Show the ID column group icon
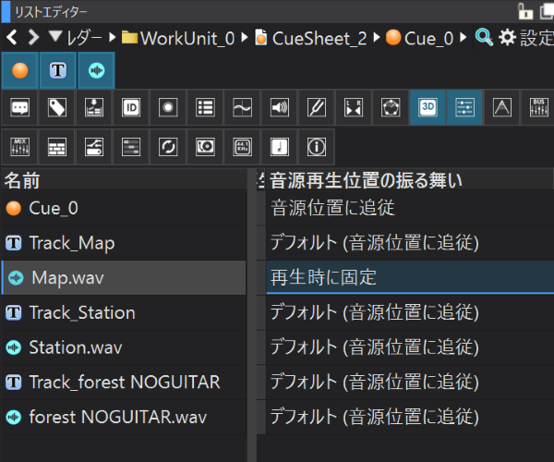 (131, 107)
